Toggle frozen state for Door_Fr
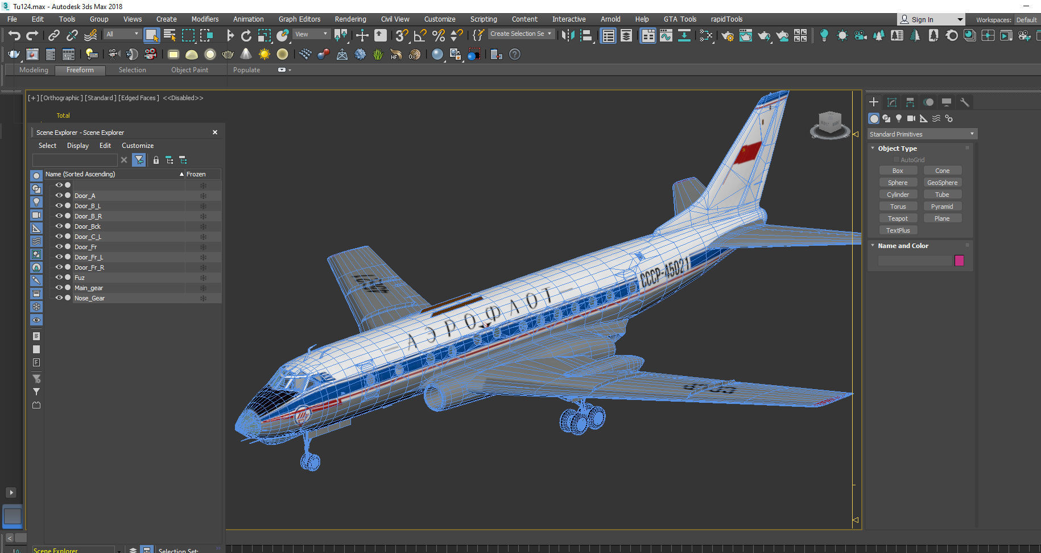The height and width of the screenshot is (553, 1041). [x=203, y=247]
